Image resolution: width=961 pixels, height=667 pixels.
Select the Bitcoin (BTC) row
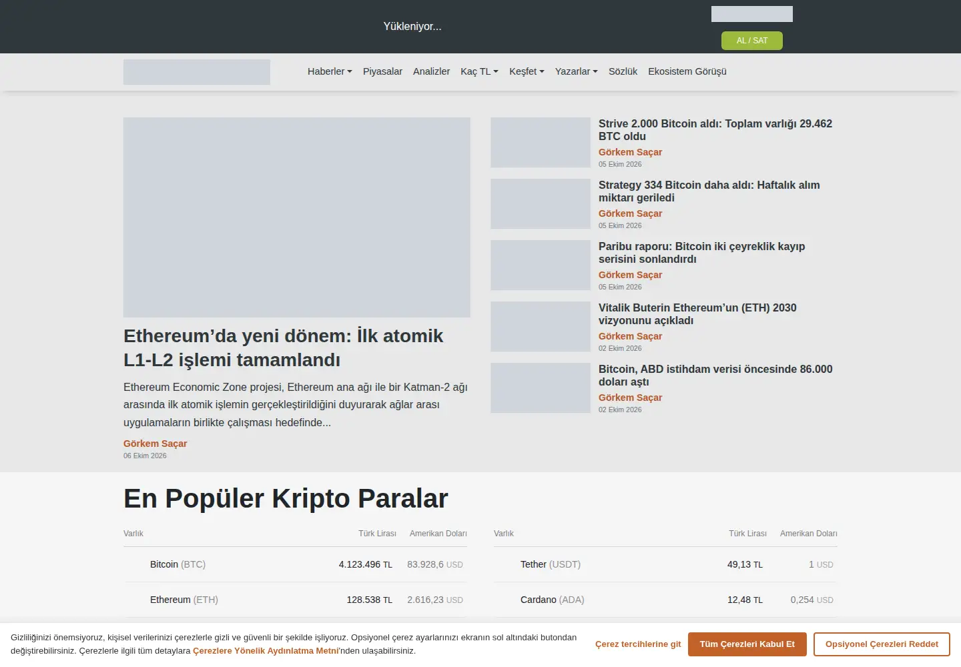[x=295, y=564]
